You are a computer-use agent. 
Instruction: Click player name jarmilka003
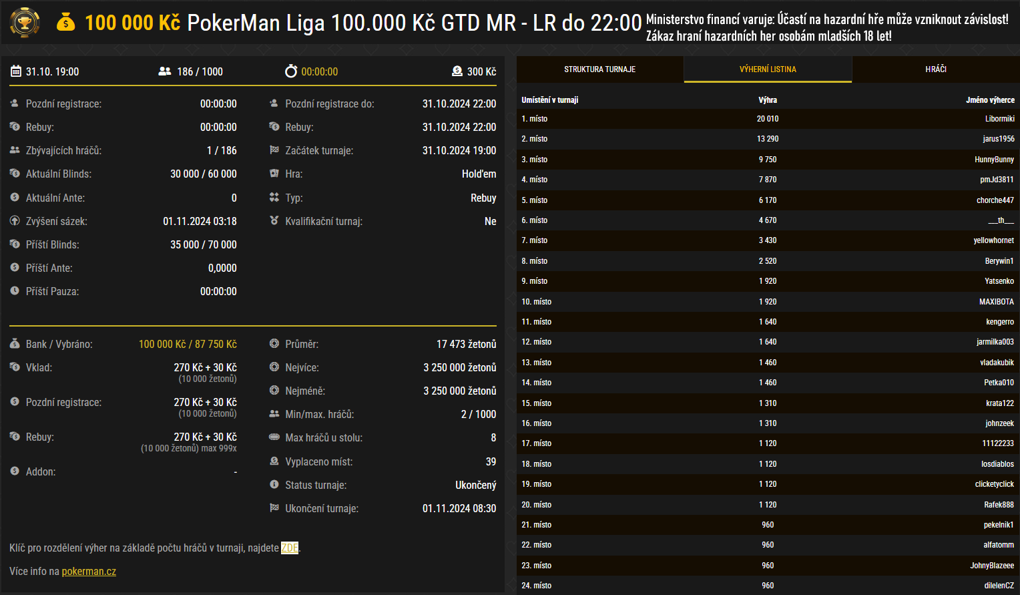click(995, 342)
